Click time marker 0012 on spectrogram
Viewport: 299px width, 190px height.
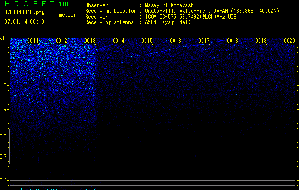coord(61,41)
